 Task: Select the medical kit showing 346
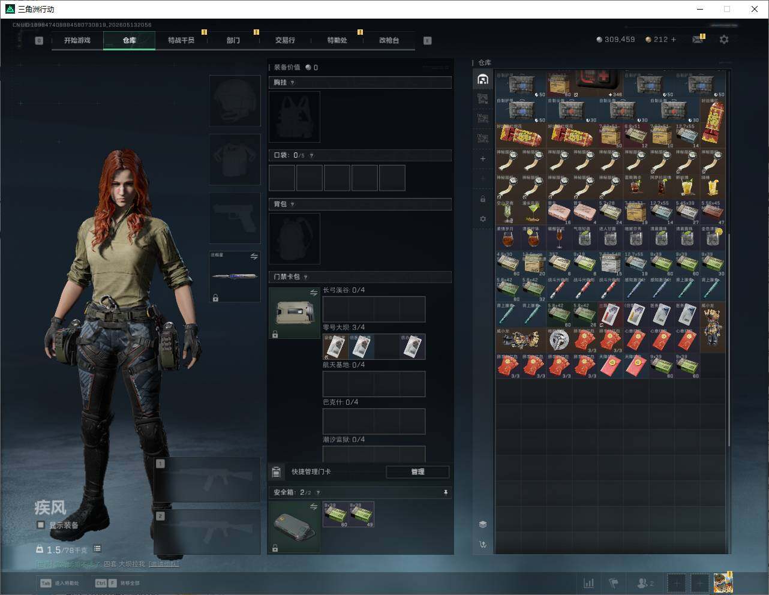click(x=598, y=84)
